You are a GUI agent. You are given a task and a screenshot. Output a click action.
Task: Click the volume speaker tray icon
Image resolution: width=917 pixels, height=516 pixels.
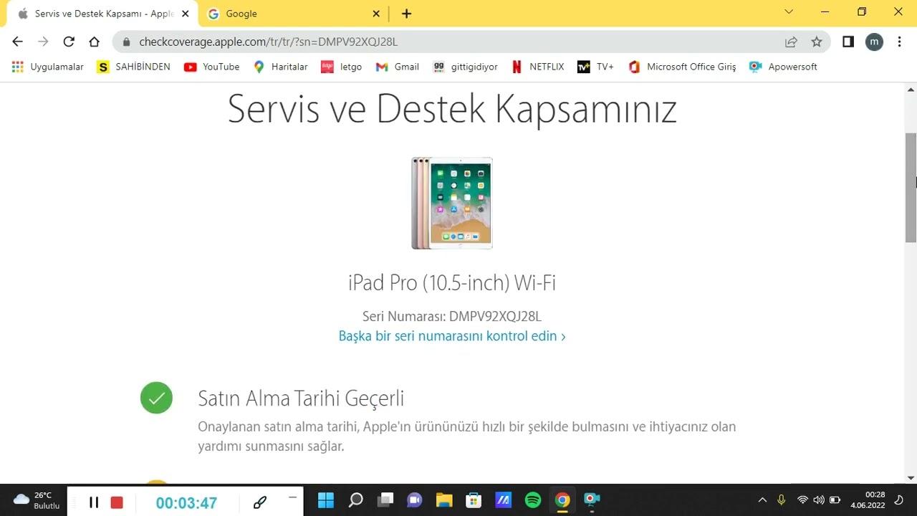pyautogui.click(x=818, y=500)
